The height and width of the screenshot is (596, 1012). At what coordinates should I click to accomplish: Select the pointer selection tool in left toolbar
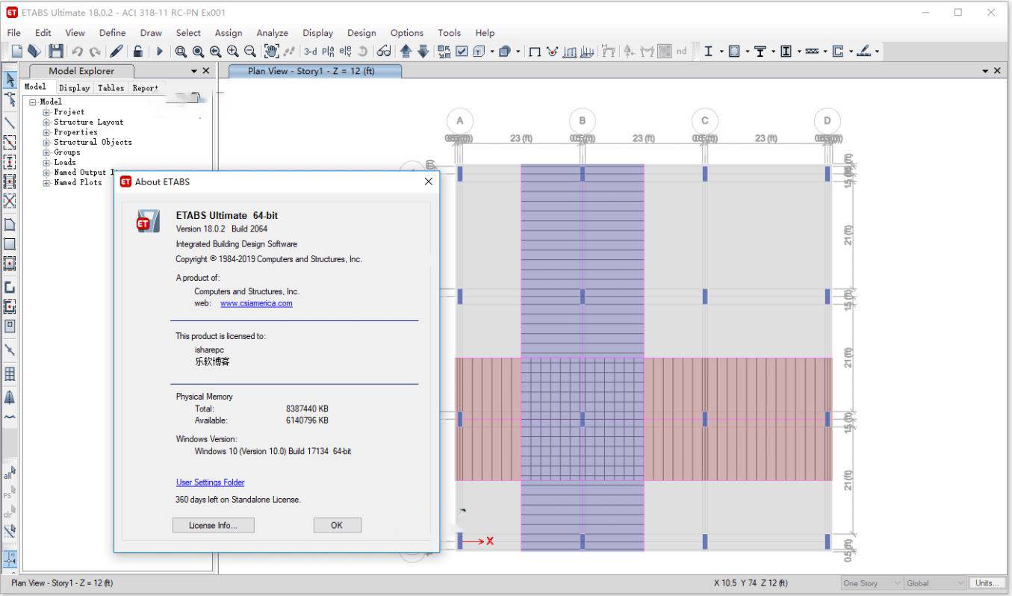tap(10, 79)
